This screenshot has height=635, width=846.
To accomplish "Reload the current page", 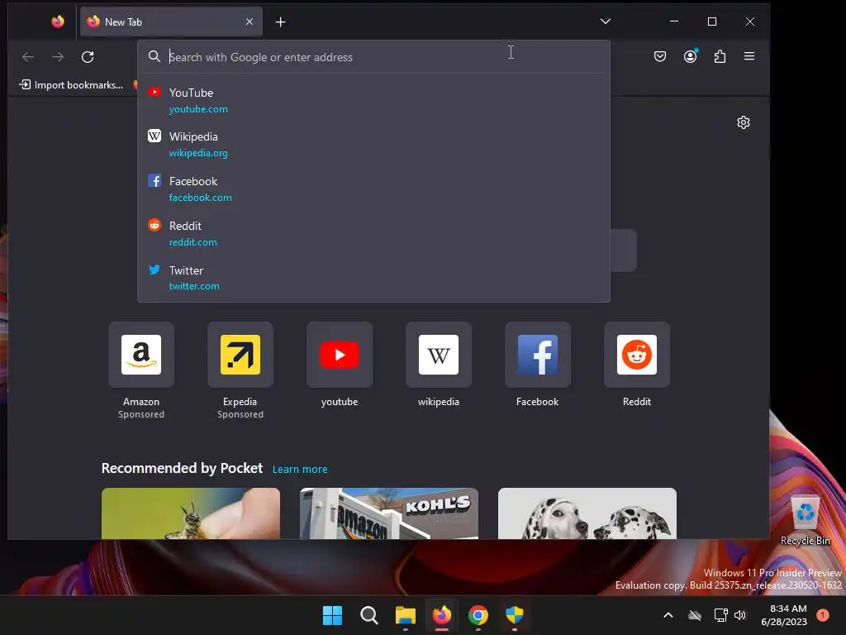I will (x=88, y=57).
